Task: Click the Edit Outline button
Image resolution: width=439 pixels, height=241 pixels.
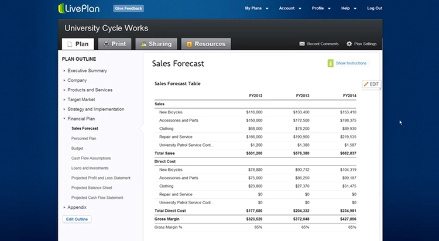Action: coord(77,219)
